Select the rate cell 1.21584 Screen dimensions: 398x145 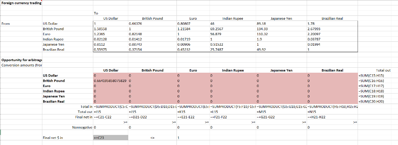[x=193, y=29]
